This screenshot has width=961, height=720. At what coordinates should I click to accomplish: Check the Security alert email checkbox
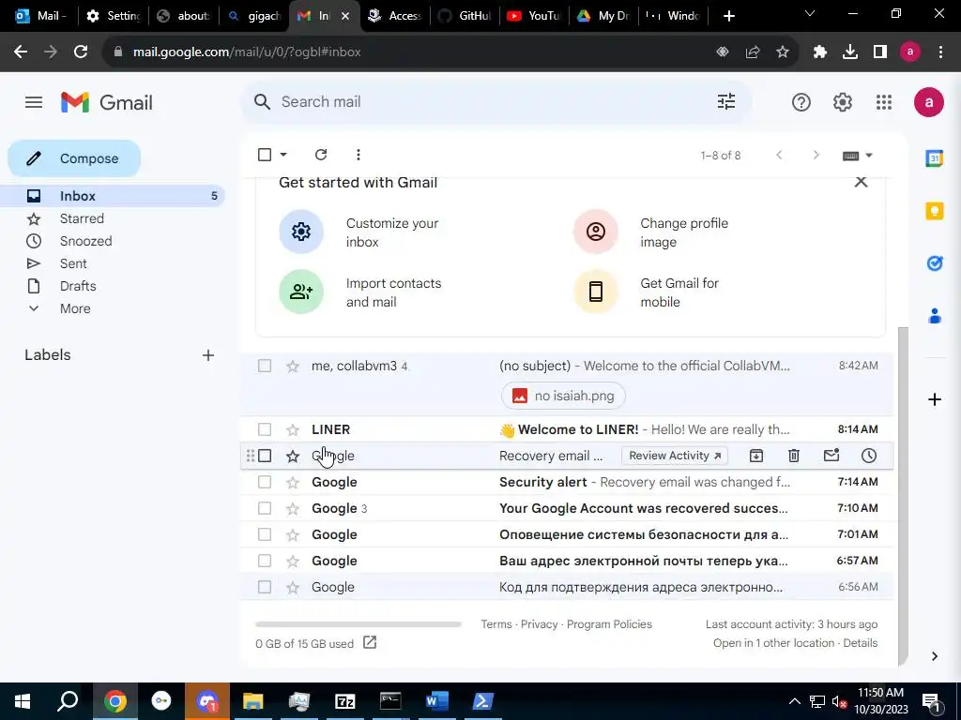pyautogui.click(x=265, y=482)
